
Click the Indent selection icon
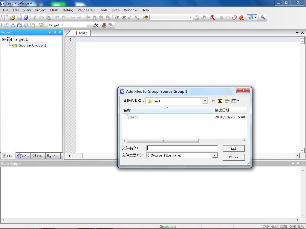tap(117, 18)
